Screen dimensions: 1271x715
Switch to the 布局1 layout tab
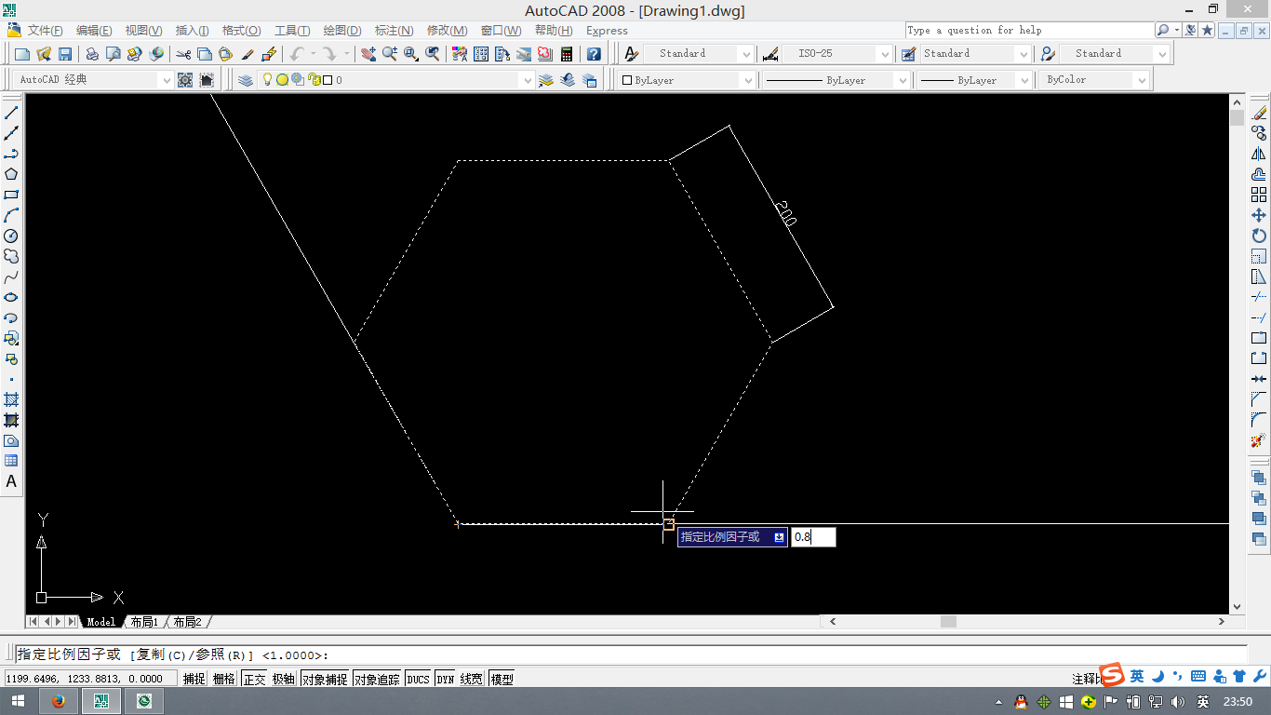point(144,622)
